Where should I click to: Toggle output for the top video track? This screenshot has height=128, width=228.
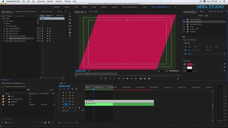(73, 92)
